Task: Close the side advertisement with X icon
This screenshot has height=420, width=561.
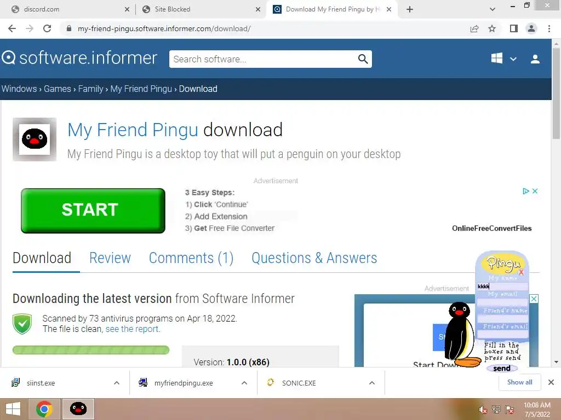Action: tap(534, 299)
